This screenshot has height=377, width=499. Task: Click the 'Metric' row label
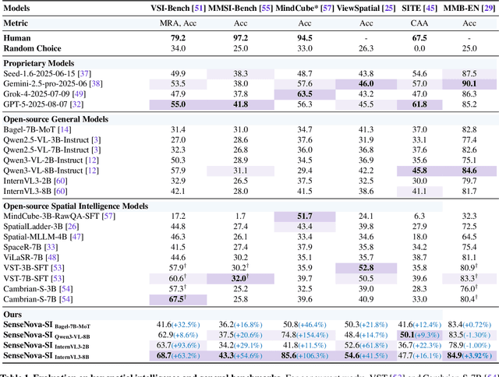click(16, 23)
